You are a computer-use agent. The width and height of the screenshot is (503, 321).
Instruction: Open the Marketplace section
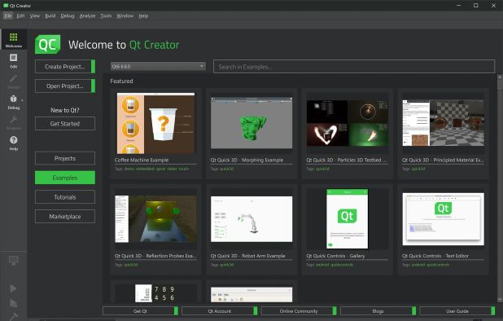click(65, 217)
